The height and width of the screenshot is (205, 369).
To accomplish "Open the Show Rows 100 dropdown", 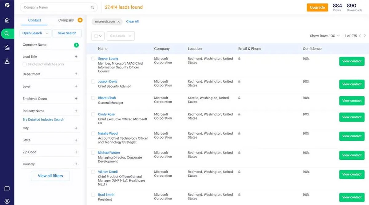I will pos(325,36).
